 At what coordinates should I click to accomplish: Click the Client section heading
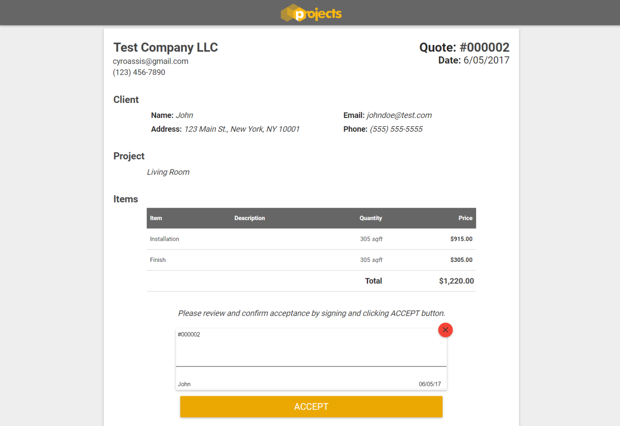pos(126,100)
